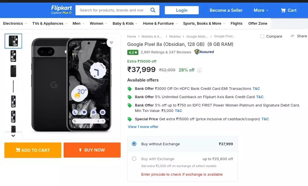This screenshot has width=308, height=186.
Task: Select Buy with Exchange radio button
Action: pos(134,159)
